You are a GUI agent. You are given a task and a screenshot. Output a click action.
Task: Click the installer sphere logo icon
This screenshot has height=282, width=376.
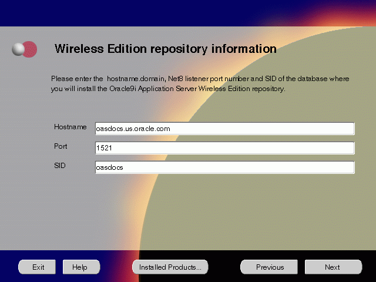(x=25, y=49)
